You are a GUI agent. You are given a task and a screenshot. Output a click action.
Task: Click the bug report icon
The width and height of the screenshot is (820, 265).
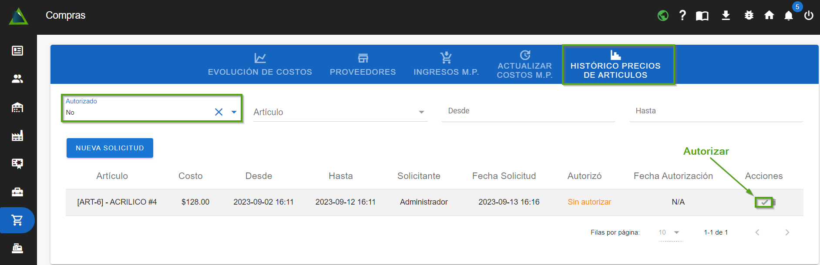[x=749, y=16]
